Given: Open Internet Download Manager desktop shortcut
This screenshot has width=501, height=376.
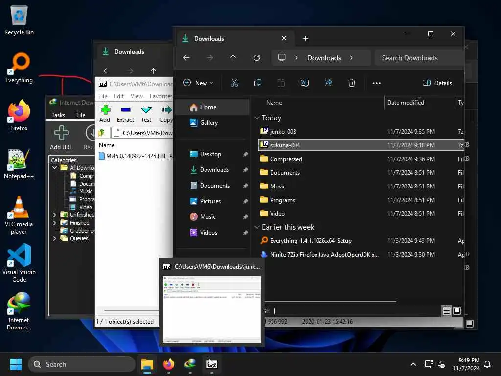Looking at the screenshot, I should click(x=19, y=311).
